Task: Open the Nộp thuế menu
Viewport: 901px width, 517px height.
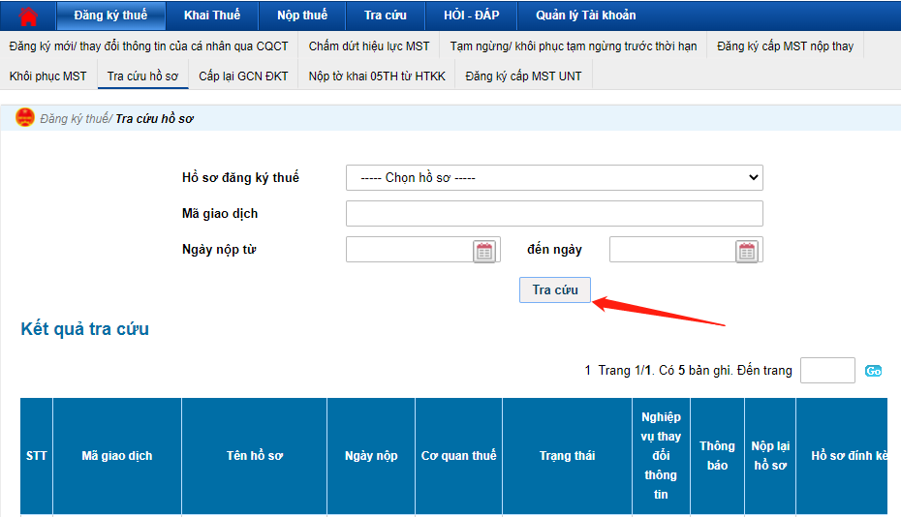Action: tap(302, 15)
